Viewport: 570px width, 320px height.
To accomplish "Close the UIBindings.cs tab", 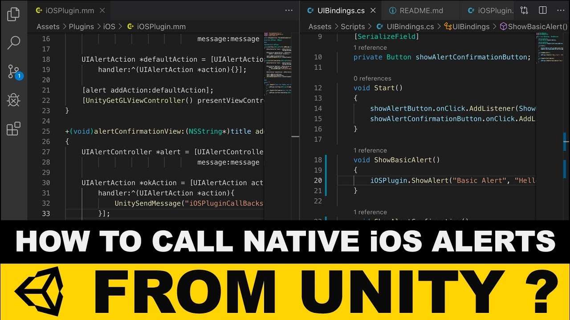I will [x=373, y=10].
